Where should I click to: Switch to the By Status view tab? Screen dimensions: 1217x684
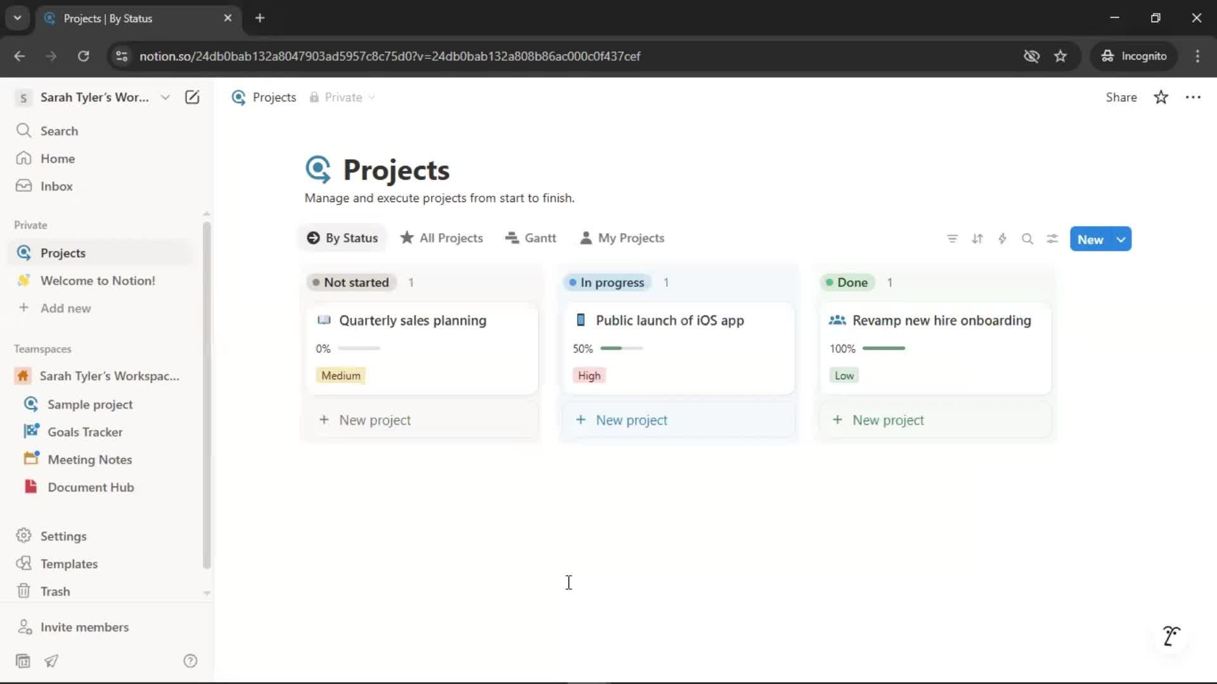click(x=342, y=238)
